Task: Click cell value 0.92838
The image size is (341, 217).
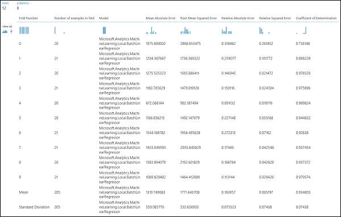Action: tap(302, 132)
